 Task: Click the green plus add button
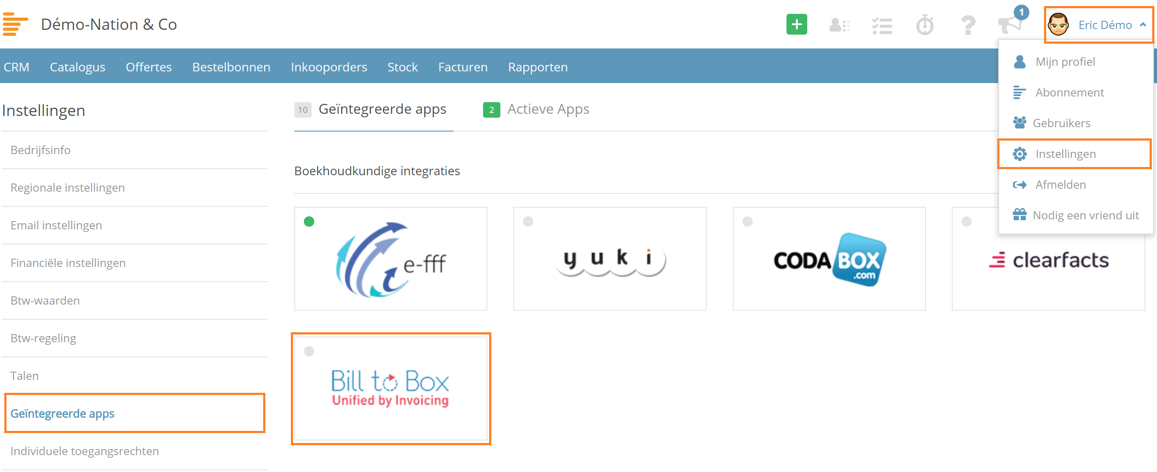pyautogui.click(x=796, y=25)
